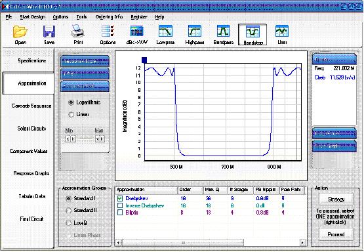Screen dimensions: 364x252
Task: Sort by the Max. Q column header
Action: (x=215, y=190)
